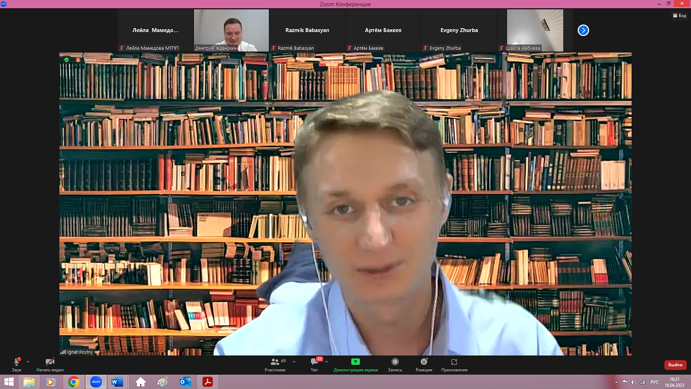This screenshot has width=691, height=389.
Task: Click the green encryption shield icon
Action: (x=67, y=60)
